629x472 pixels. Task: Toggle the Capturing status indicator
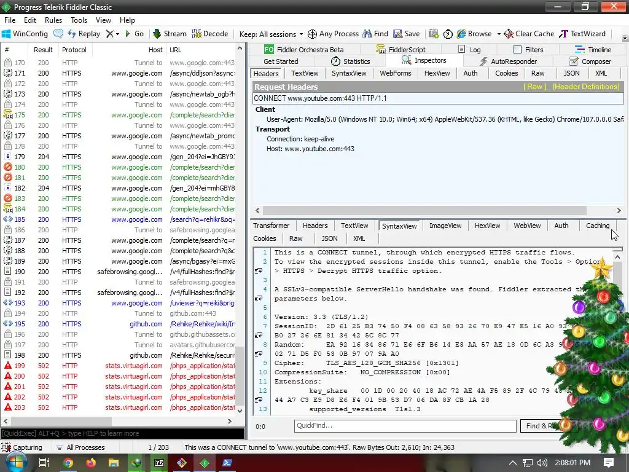(x=22, y=447)
